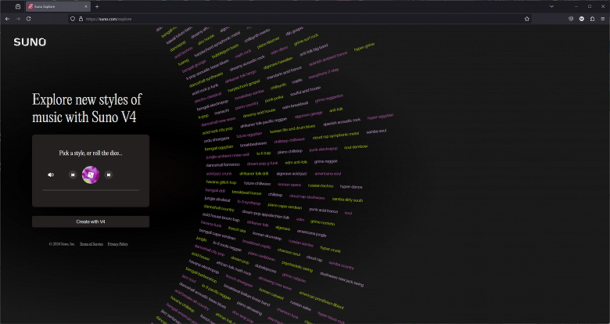610x324 pixels.
Task: Pick the 'punk electropop' style
Action: [323, 149]
